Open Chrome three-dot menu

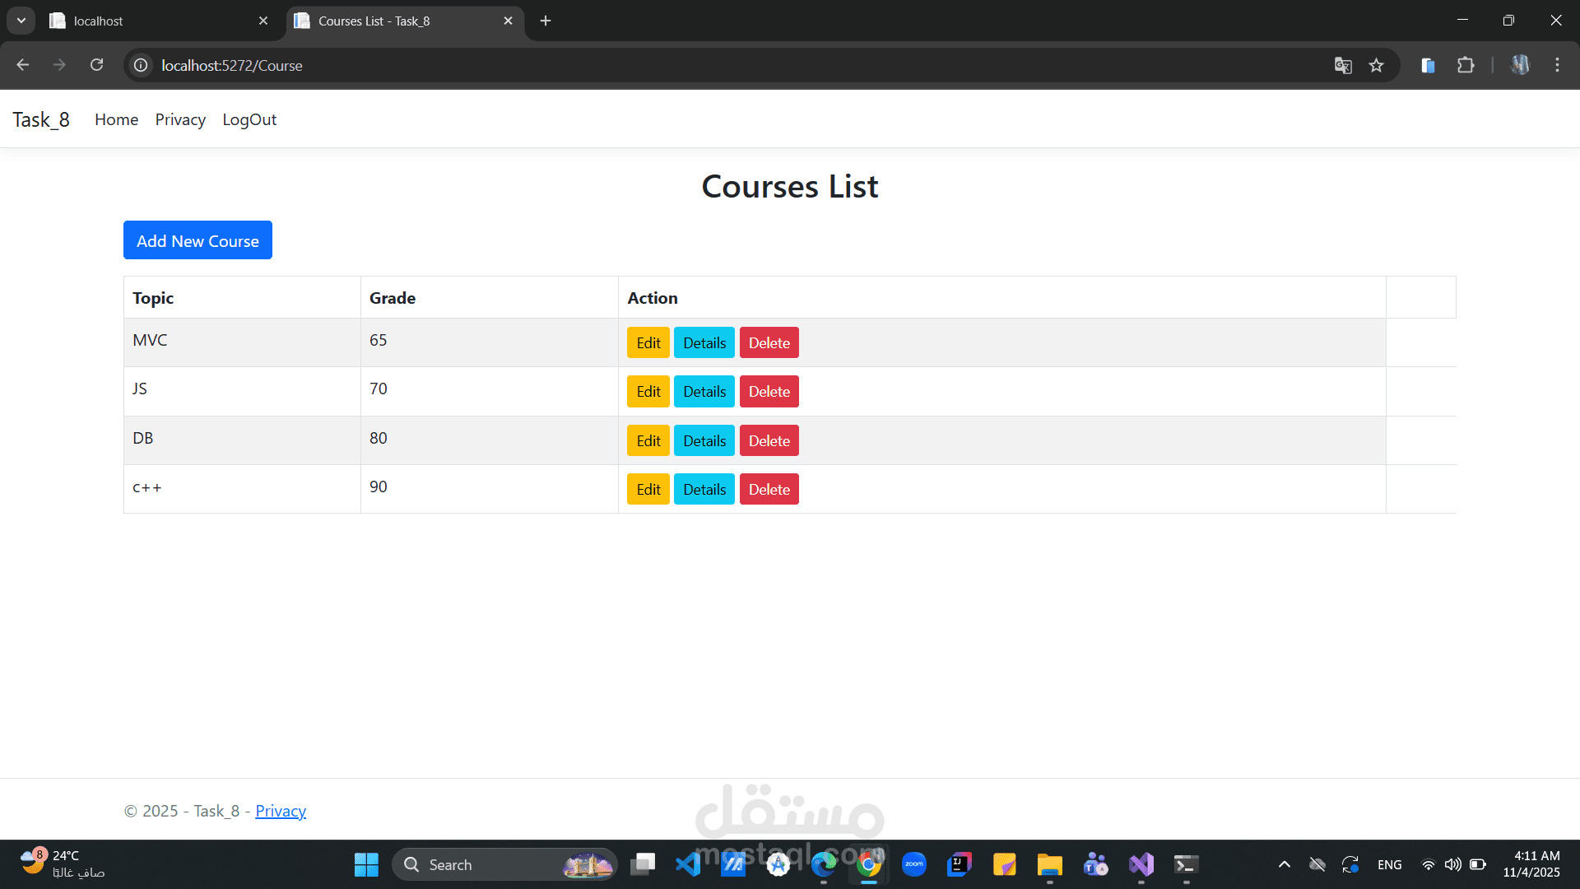(1557, 65)
